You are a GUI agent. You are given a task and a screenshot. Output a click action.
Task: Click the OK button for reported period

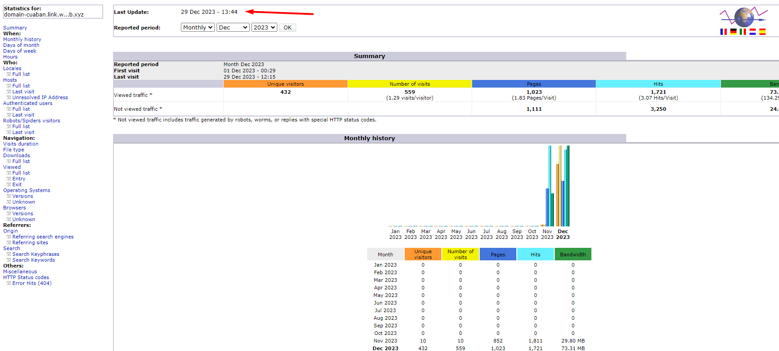click(288, 28)
